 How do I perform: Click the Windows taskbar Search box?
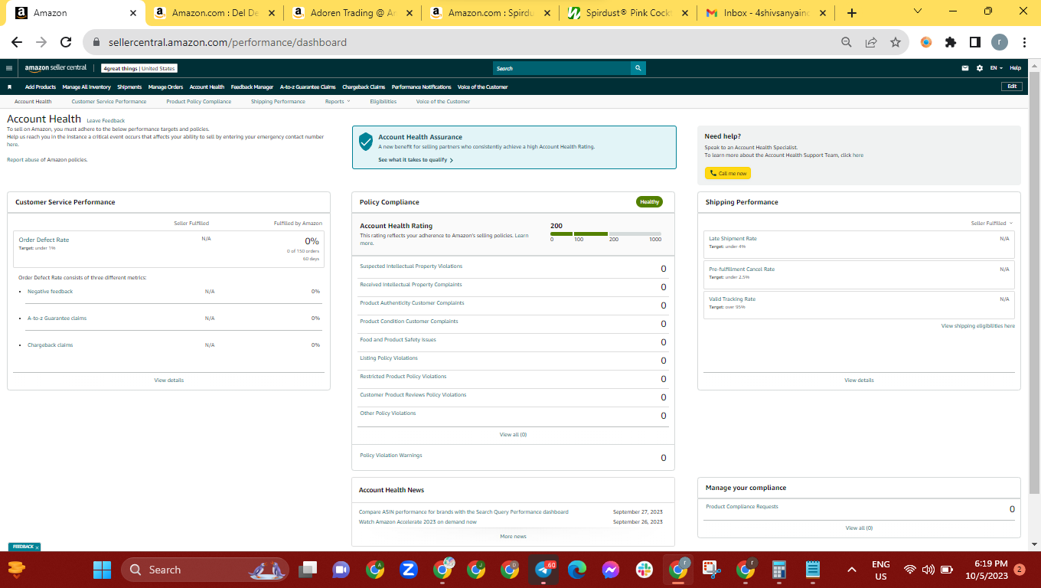coord(205,570)
